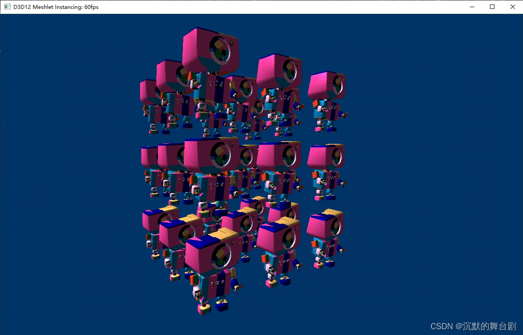Image resolution: width=523 pixels, height=335 pixels.
Task: Click the leftmost robot in the middle row
Action: tap(150, 156)
